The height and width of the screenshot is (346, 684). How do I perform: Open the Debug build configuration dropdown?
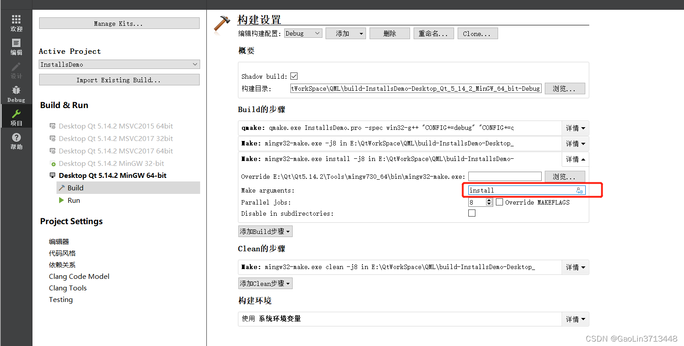[x=303, y=33]
